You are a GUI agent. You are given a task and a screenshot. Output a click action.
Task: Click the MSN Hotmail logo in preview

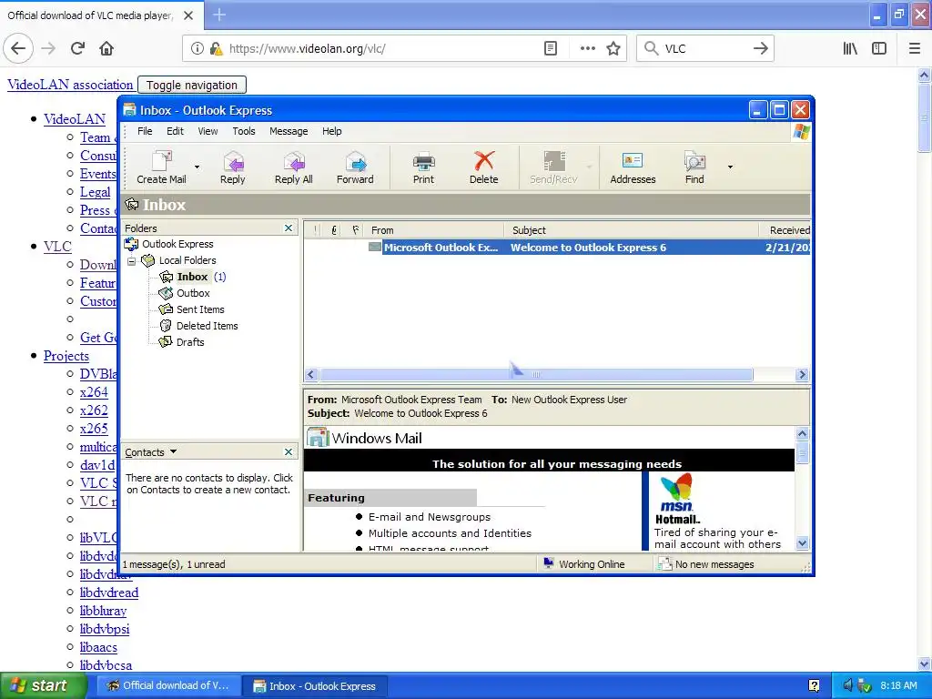click(x=677, y=499)
